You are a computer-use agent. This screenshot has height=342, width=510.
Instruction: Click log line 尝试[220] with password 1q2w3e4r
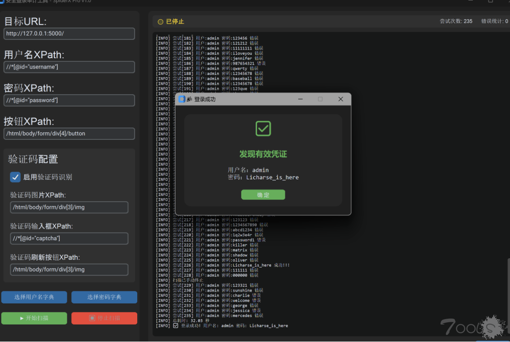(209, 235)
